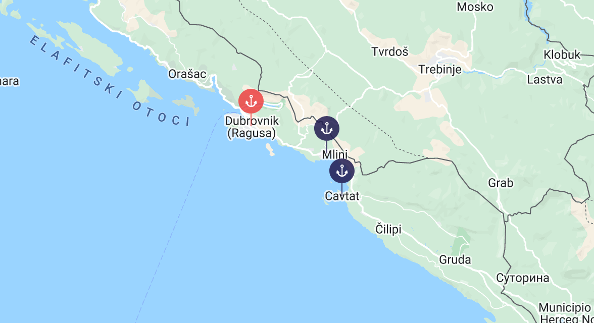The width and height of the screenshot is (594, 323).
Task: Click the Čilipi place label
Action: click(x=388, y=229)
